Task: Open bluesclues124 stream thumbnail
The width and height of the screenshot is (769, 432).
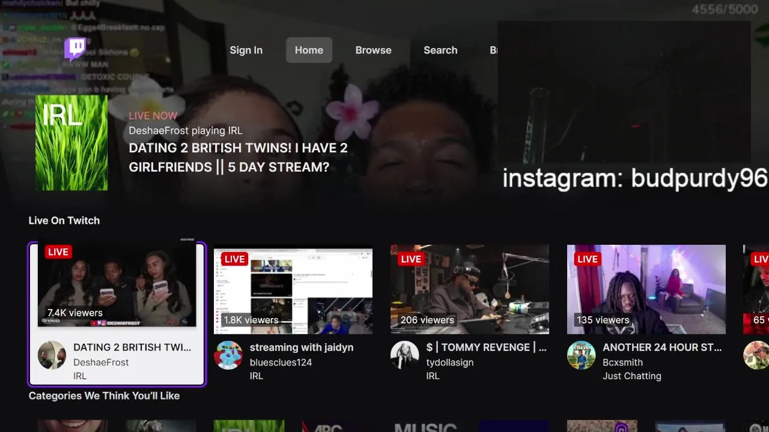Action: (293, 289)
